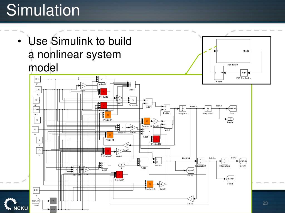
Task: Click the red Product2 block
Action: point(104,92)
